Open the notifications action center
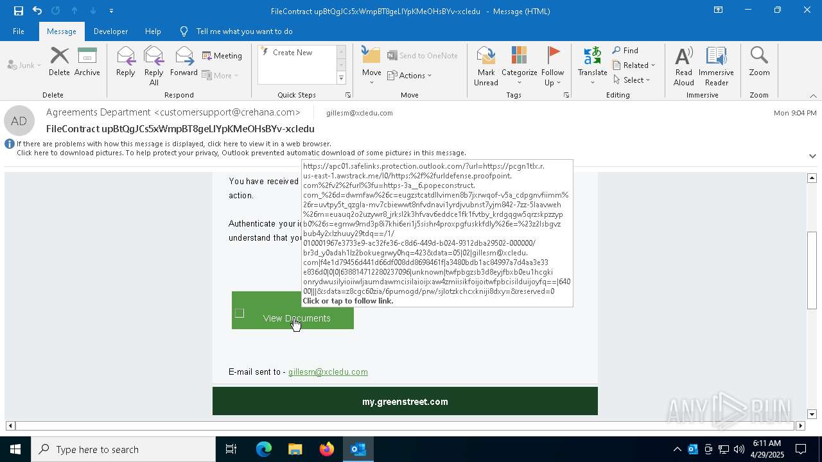The image size is (822, 462). coord(801,449)
